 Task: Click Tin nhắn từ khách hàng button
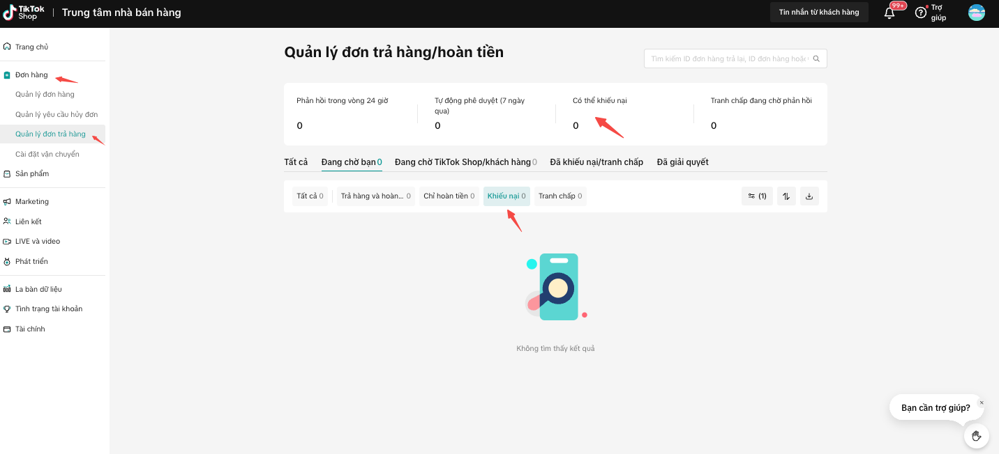coord(819,12)
